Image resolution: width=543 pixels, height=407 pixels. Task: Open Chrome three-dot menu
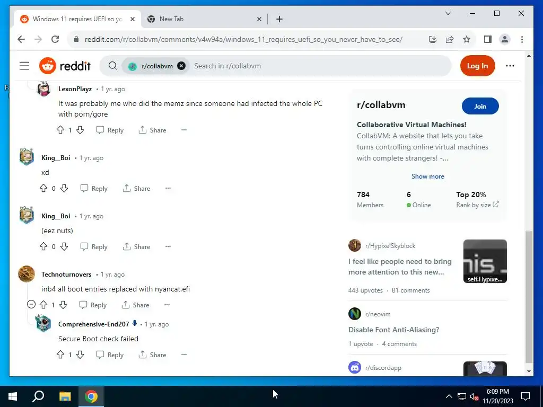(522, 39)
